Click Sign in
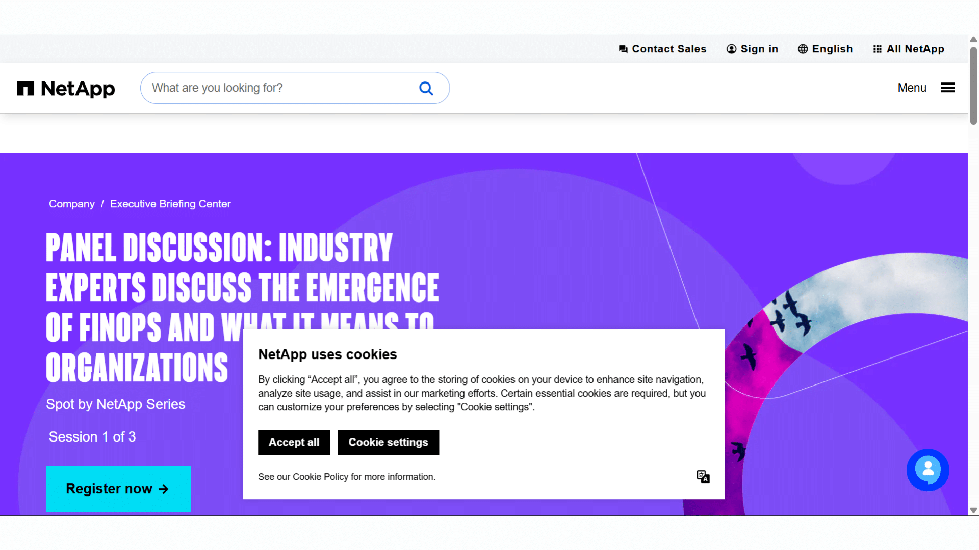The image size is (979, 550). tap(752, 49)
